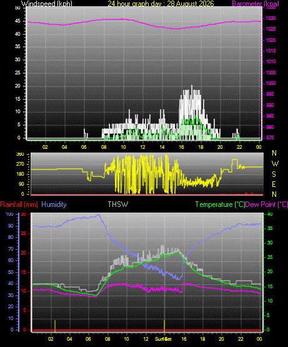Click the Sun Set marker label

click(x=163, y=339)
